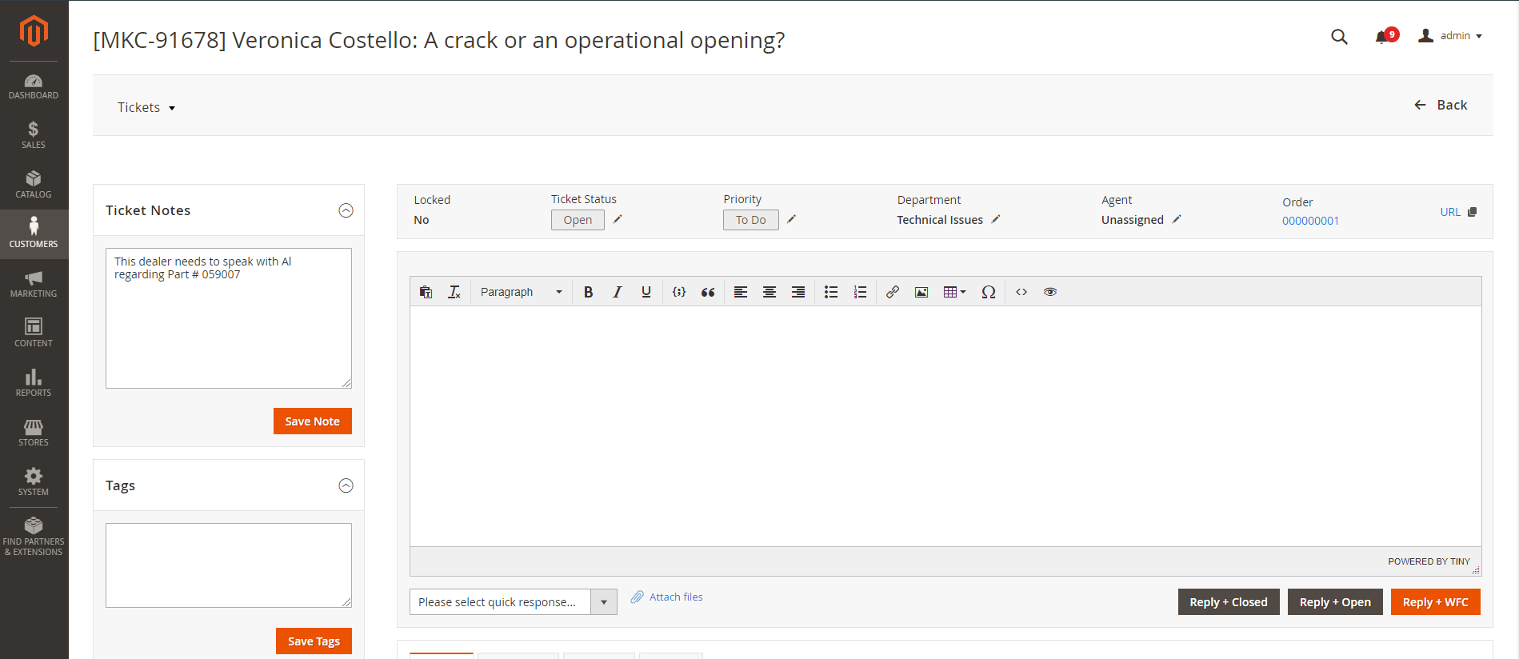Collapse the Tags panel
The width and height of the screenshot is (1519, 659).
[346, 485]
